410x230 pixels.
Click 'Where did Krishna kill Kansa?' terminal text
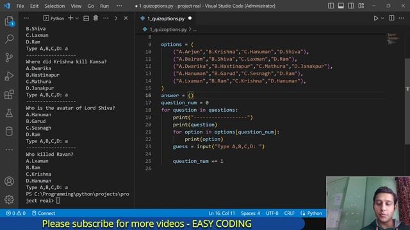pyautogui.click(x=66, y=62)
